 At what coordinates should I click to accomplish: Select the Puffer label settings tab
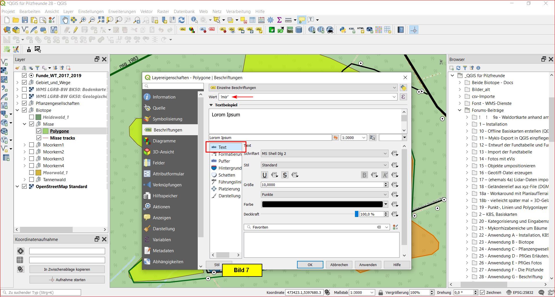[x=224, y=161]
